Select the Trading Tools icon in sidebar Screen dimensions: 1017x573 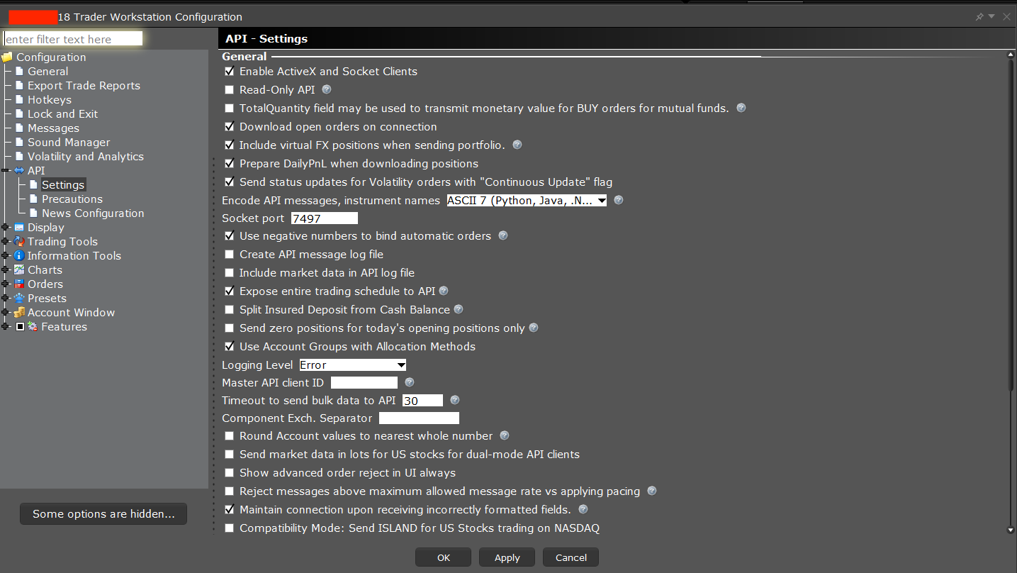click(21, 241)
